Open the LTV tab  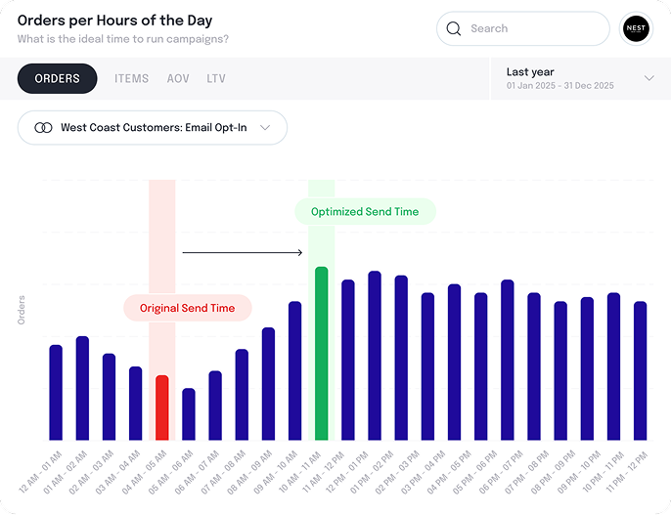(216, 78)
